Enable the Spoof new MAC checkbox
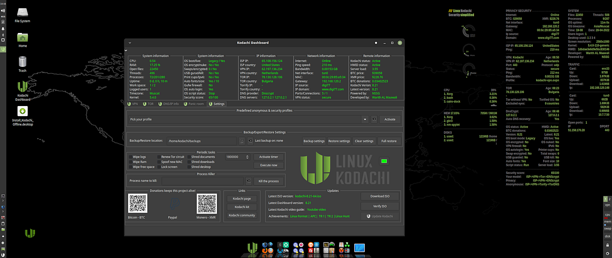 [x=159, y=162]
